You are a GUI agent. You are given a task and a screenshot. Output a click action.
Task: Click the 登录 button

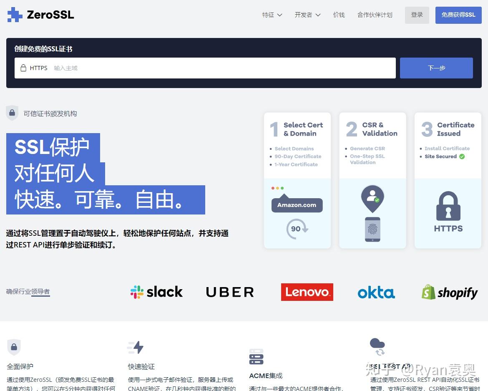click(417, 14)
